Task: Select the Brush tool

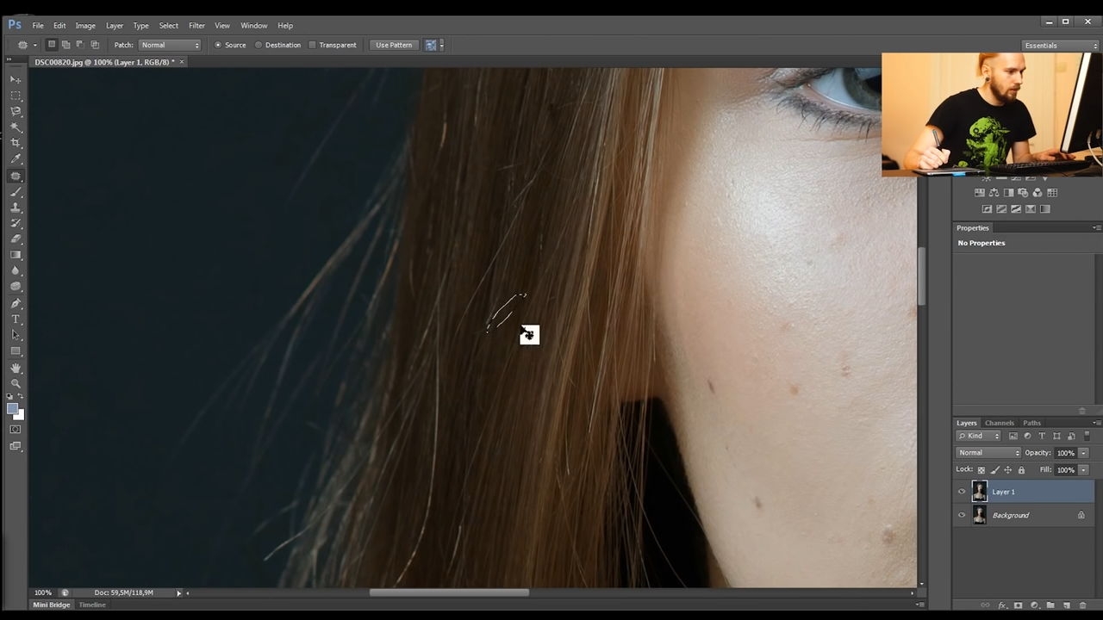Action: 16,191
